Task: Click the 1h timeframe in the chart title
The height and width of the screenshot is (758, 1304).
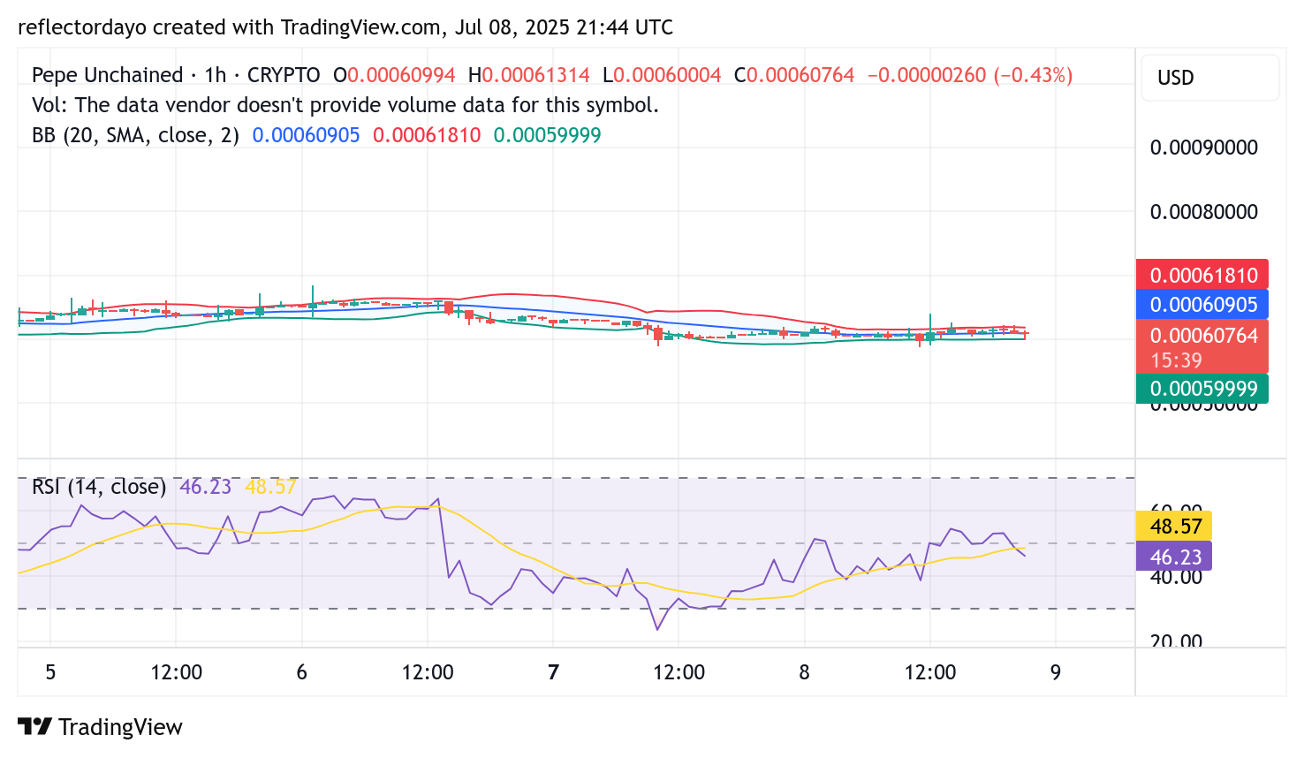Action: click(216, 75)
